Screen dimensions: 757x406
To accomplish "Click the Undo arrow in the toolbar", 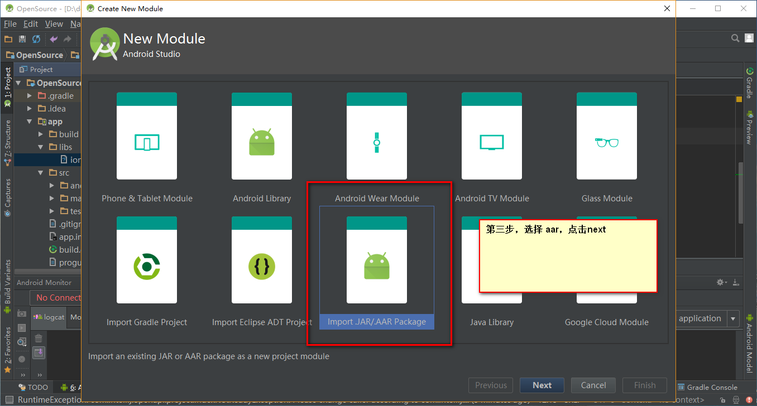I will pyautogui.click(x=54, y=39).
